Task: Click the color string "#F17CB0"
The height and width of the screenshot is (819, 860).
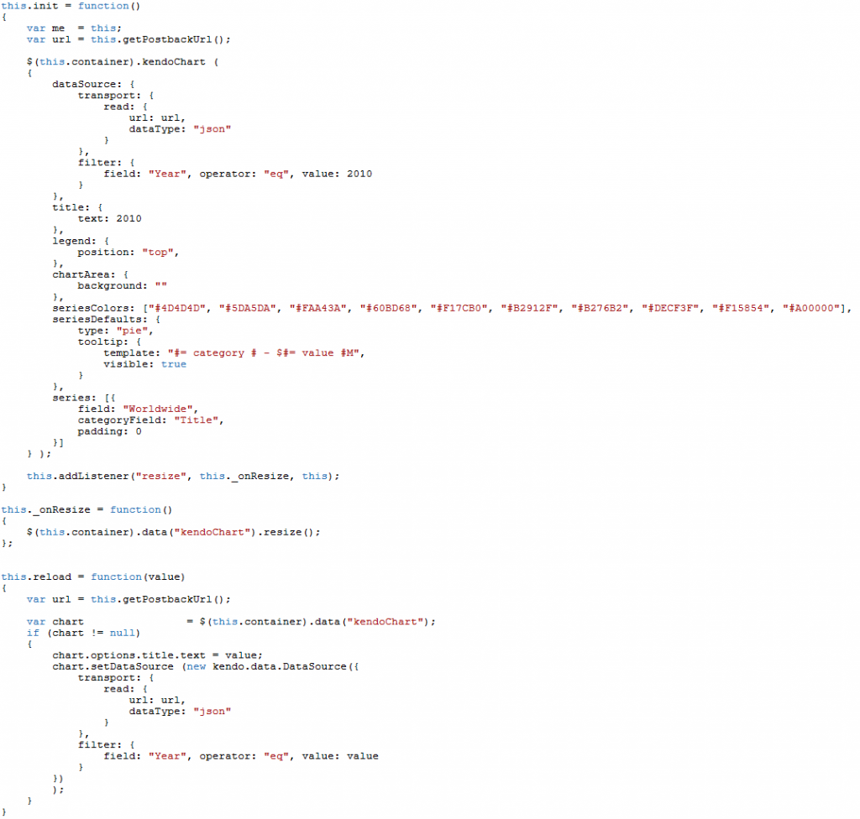Action: pyautogui.click(x=459, y=308)
